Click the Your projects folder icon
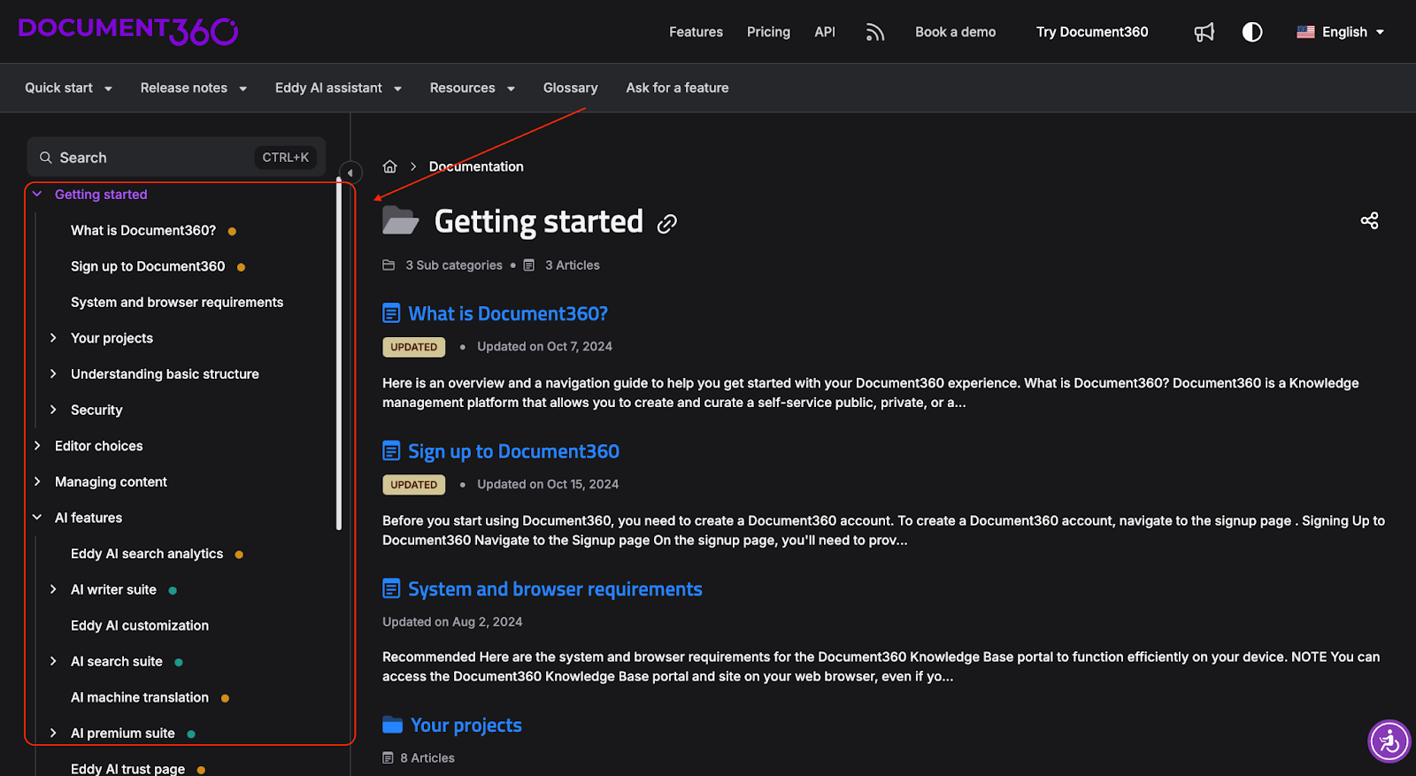 tap(392, 725)
